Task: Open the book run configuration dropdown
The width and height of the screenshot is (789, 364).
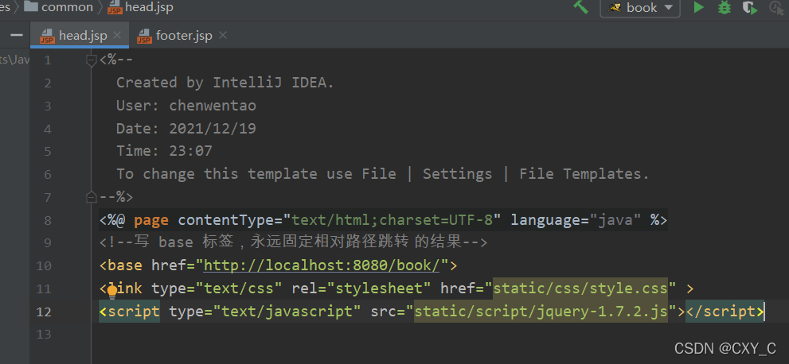Action: tap(641, 7)
